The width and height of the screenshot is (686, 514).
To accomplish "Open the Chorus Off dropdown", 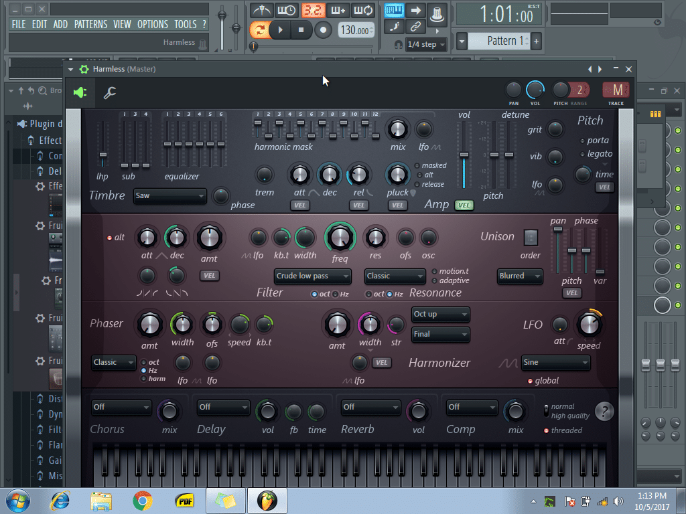I will point(121,407).
